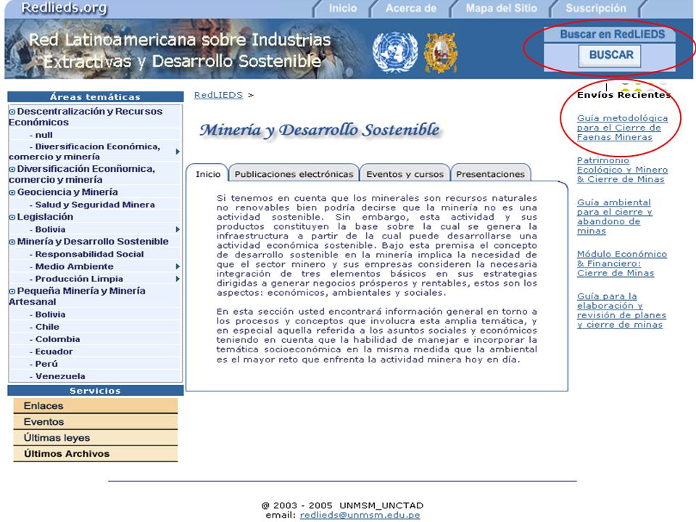Screen dimensions: 696x522
Task: Select Perú in the sidebar
Action: [46, 364]
